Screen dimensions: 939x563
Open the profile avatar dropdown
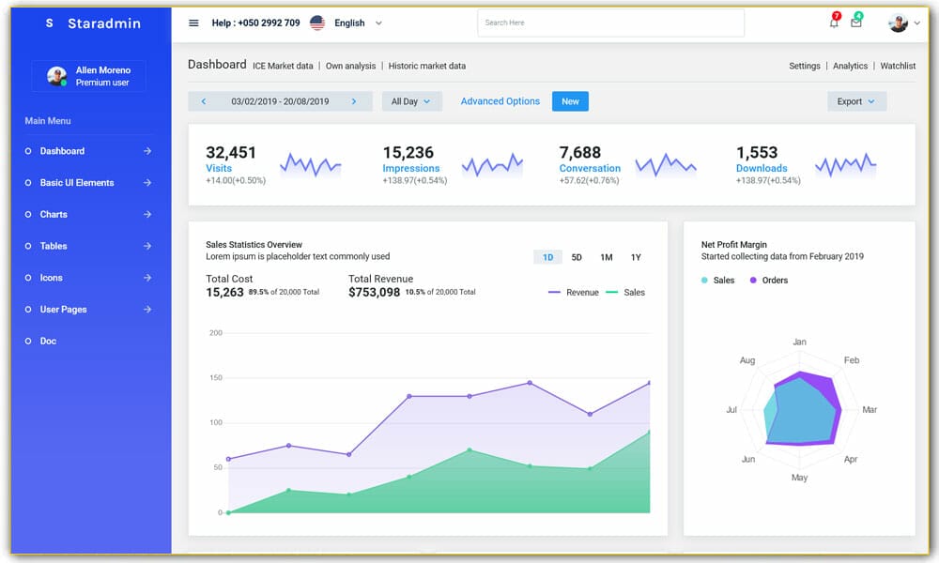[903, 23]
